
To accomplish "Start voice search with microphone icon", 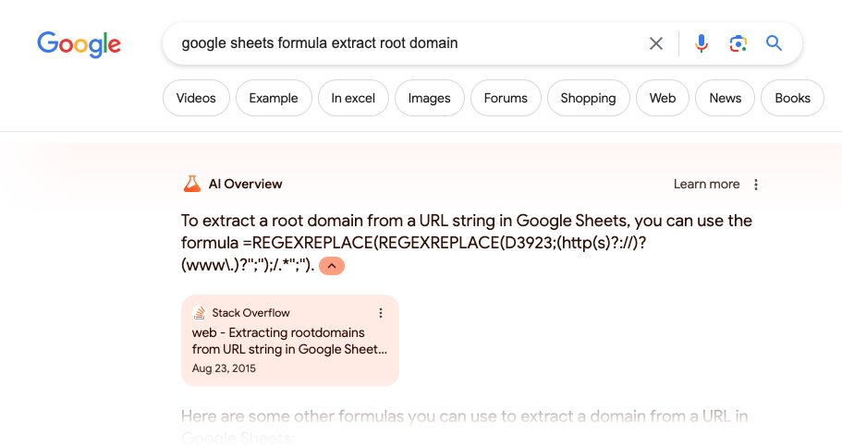I will [702, 43].
